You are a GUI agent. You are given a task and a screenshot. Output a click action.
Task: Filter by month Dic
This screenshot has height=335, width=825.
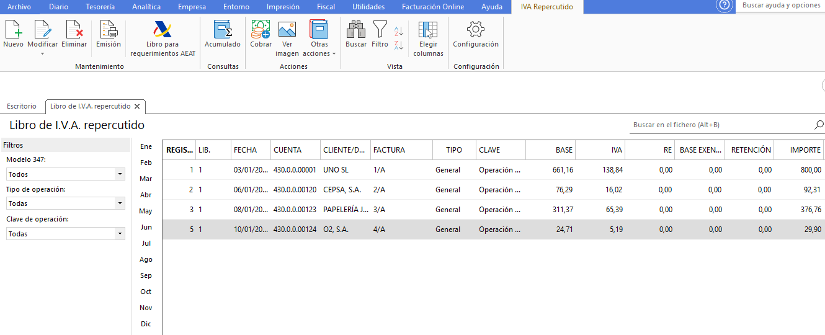[x=146, y=324]
